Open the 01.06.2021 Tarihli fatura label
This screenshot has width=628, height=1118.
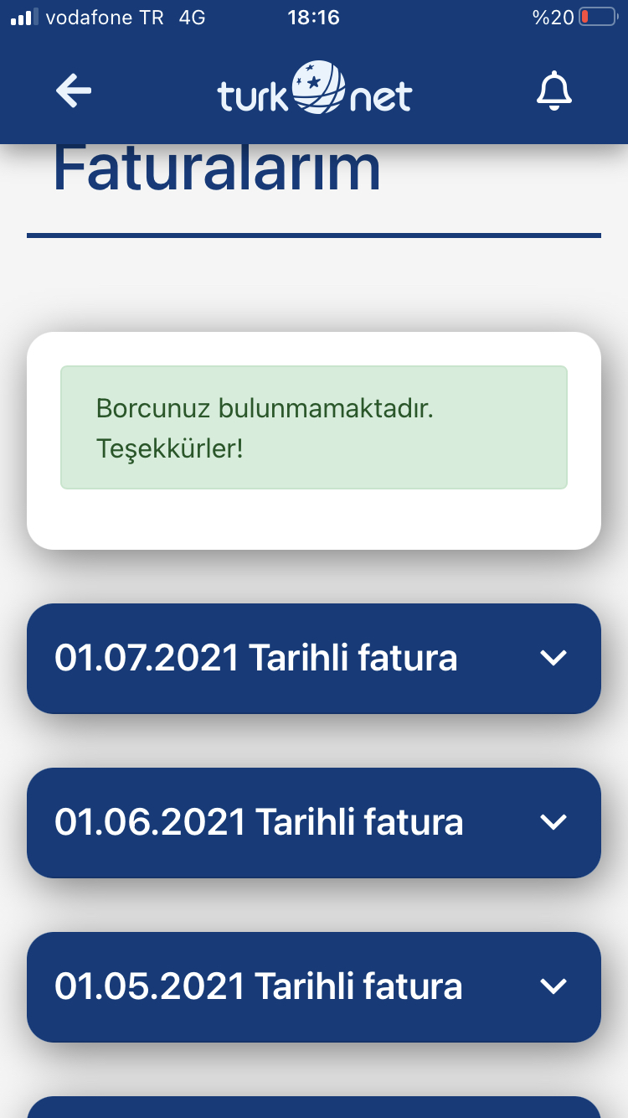259,822
